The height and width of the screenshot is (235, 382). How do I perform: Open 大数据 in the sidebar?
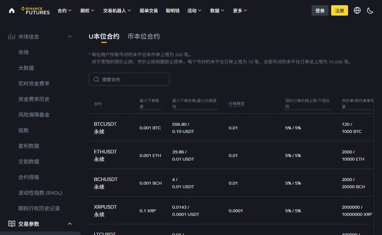pyautogui.click(x=26, y=68)
